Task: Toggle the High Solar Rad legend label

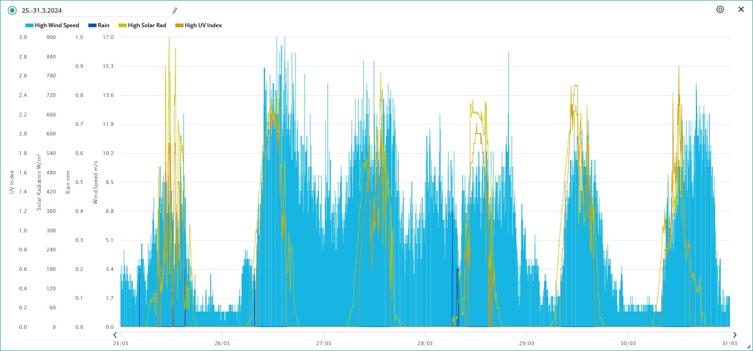Action: 147,25
